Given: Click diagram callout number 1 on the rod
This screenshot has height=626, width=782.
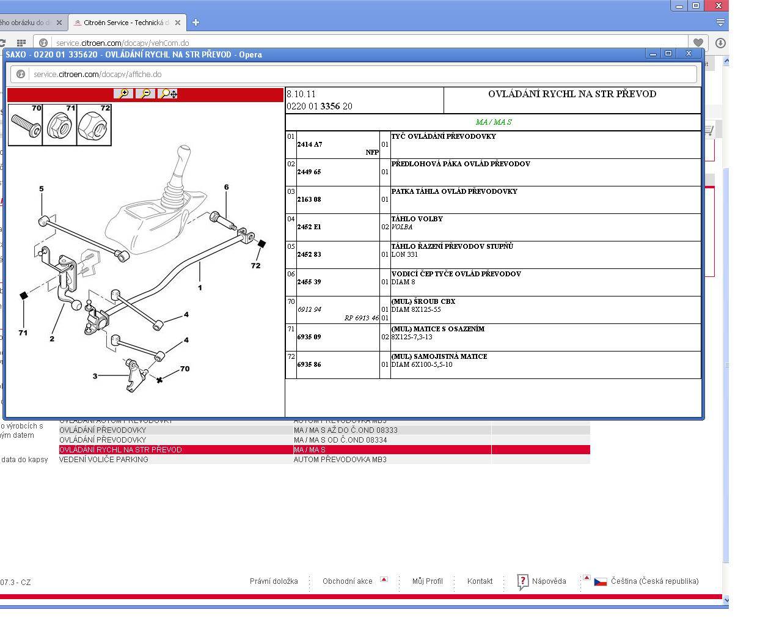Looking at the screenshot, I should [200, 287].
